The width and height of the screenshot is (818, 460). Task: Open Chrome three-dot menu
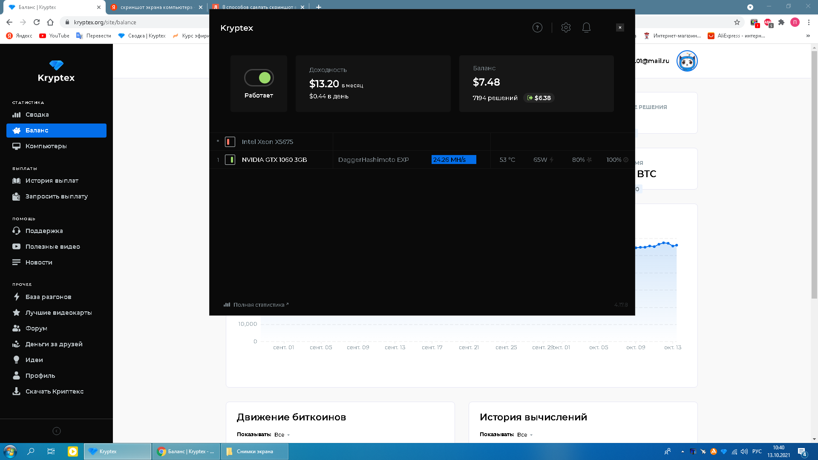(x=809, y=22)
